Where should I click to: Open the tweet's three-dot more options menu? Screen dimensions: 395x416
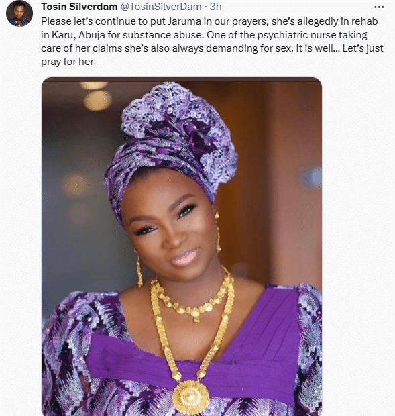(x=379, y=7)
